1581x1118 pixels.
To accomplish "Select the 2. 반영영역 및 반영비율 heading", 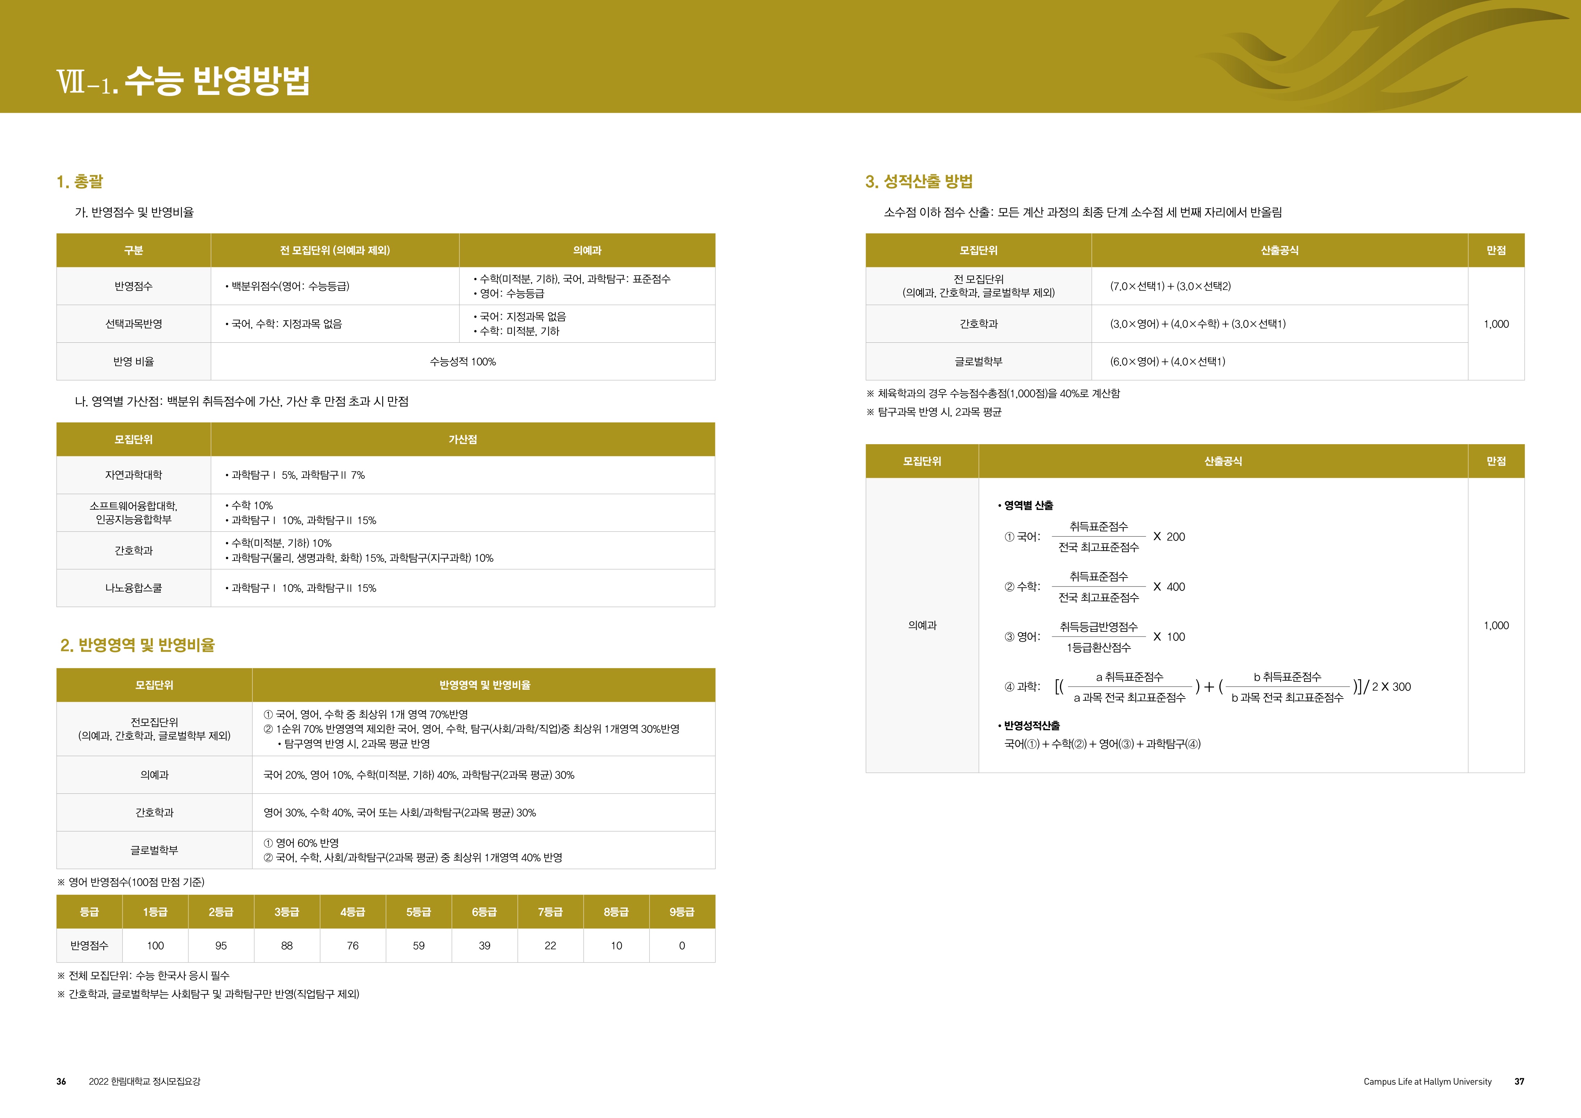I will [x=138, y=645].
